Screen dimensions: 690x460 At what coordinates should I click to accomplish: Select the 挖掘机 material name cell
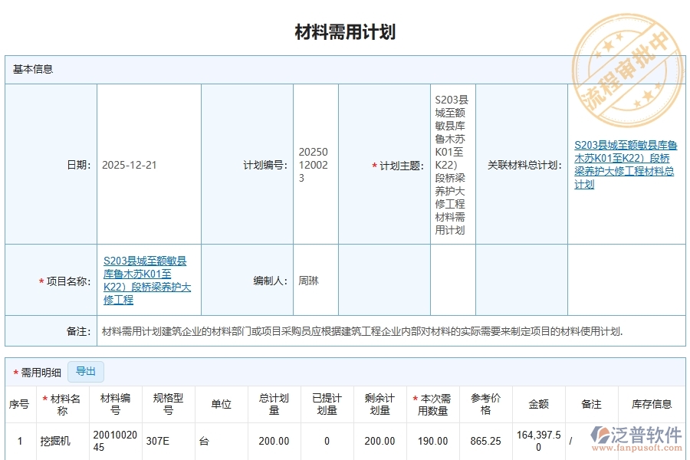[x=55, y=441]
